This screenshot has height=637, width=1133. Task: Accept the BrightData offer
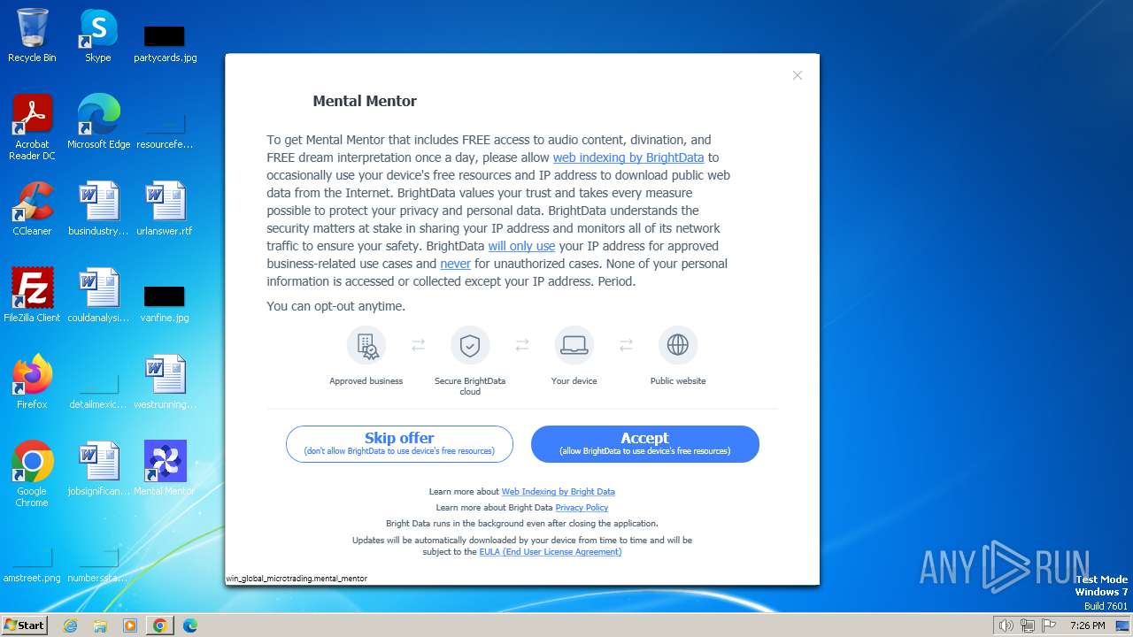coord(644,444)
